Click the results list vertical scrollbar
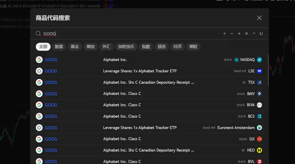Image resolution: width=295 pixels, height=164 pixels. pos(268,70)
